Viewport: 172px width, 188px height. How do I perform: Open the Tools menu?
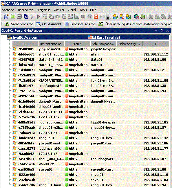tap(83, 10)
